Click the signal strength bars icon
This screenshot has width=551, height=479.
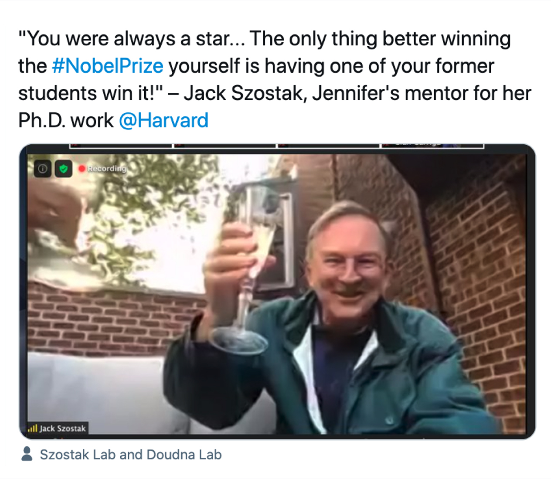click(x=33, y=428)
